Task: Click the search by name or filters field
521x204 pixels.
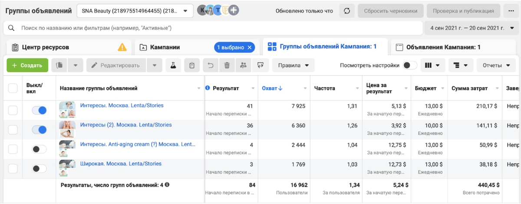Action: coord(213,28)
